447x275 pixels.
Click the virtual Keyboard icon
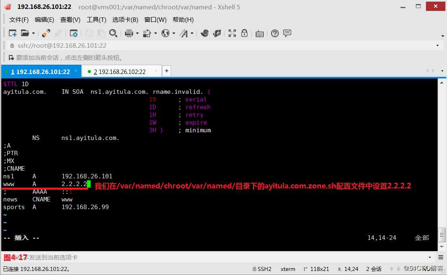tap(259, 34)
